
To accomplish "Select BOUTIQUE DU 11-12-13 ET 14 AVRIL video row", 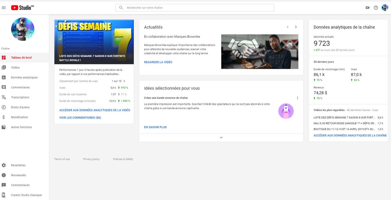I will point(348,129).
